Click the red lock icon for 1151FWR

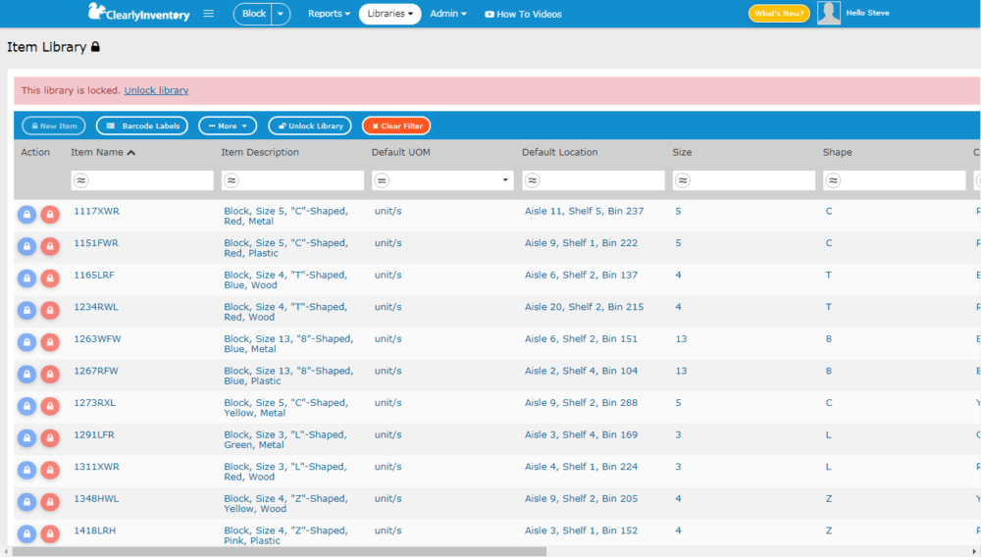click(x=50, y=246)
